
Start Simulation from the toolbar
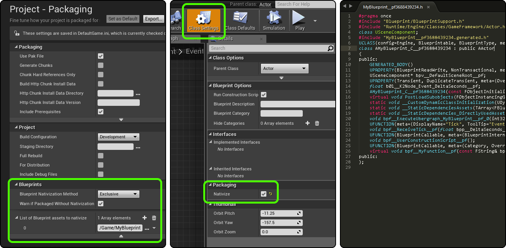(274, 20)
